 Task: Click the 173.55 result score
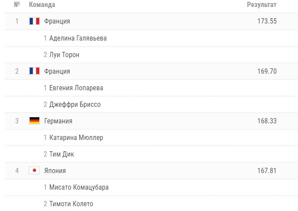pyautogui.click(x=267, y=21)
